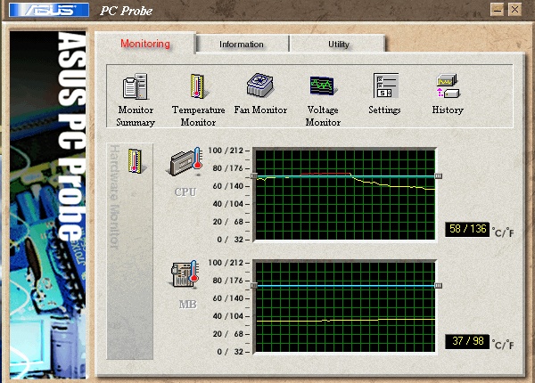The height and width of the screenshot is (383, 535).
Task: Open the Fan Monitor icon
Action: [260, 86]
